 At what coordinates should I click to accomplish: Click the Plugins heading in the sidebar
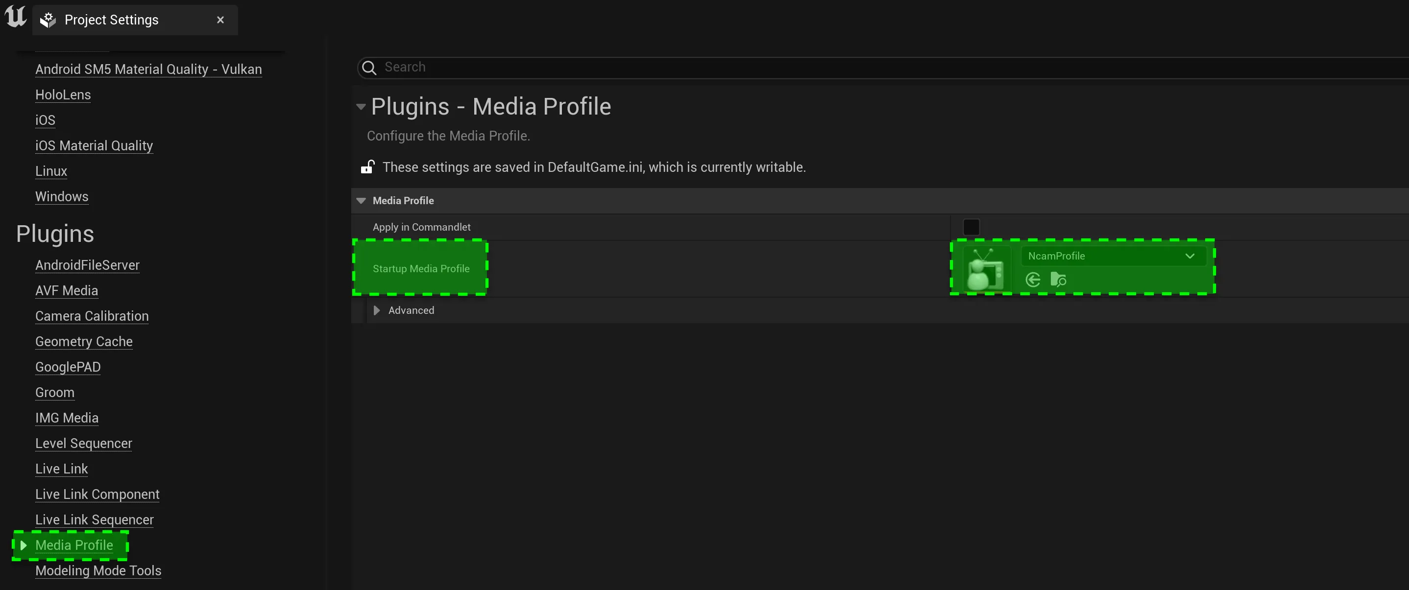[55, 234]
